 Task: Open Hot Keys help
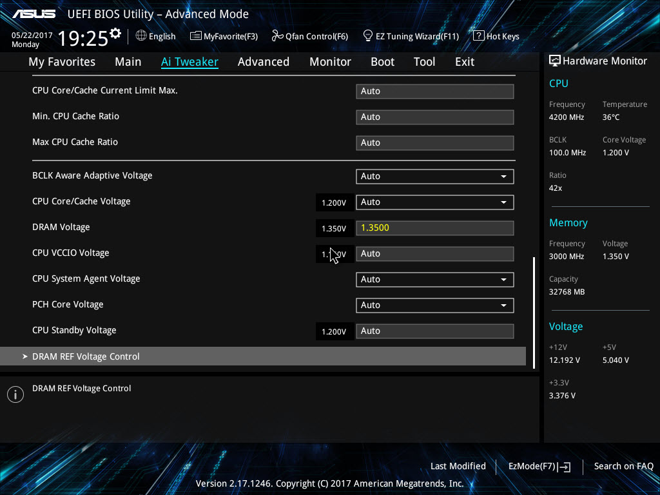coord(496,36)
